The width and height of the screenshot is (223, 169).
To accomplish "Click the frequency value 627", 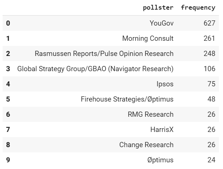I will click(209, 23).
